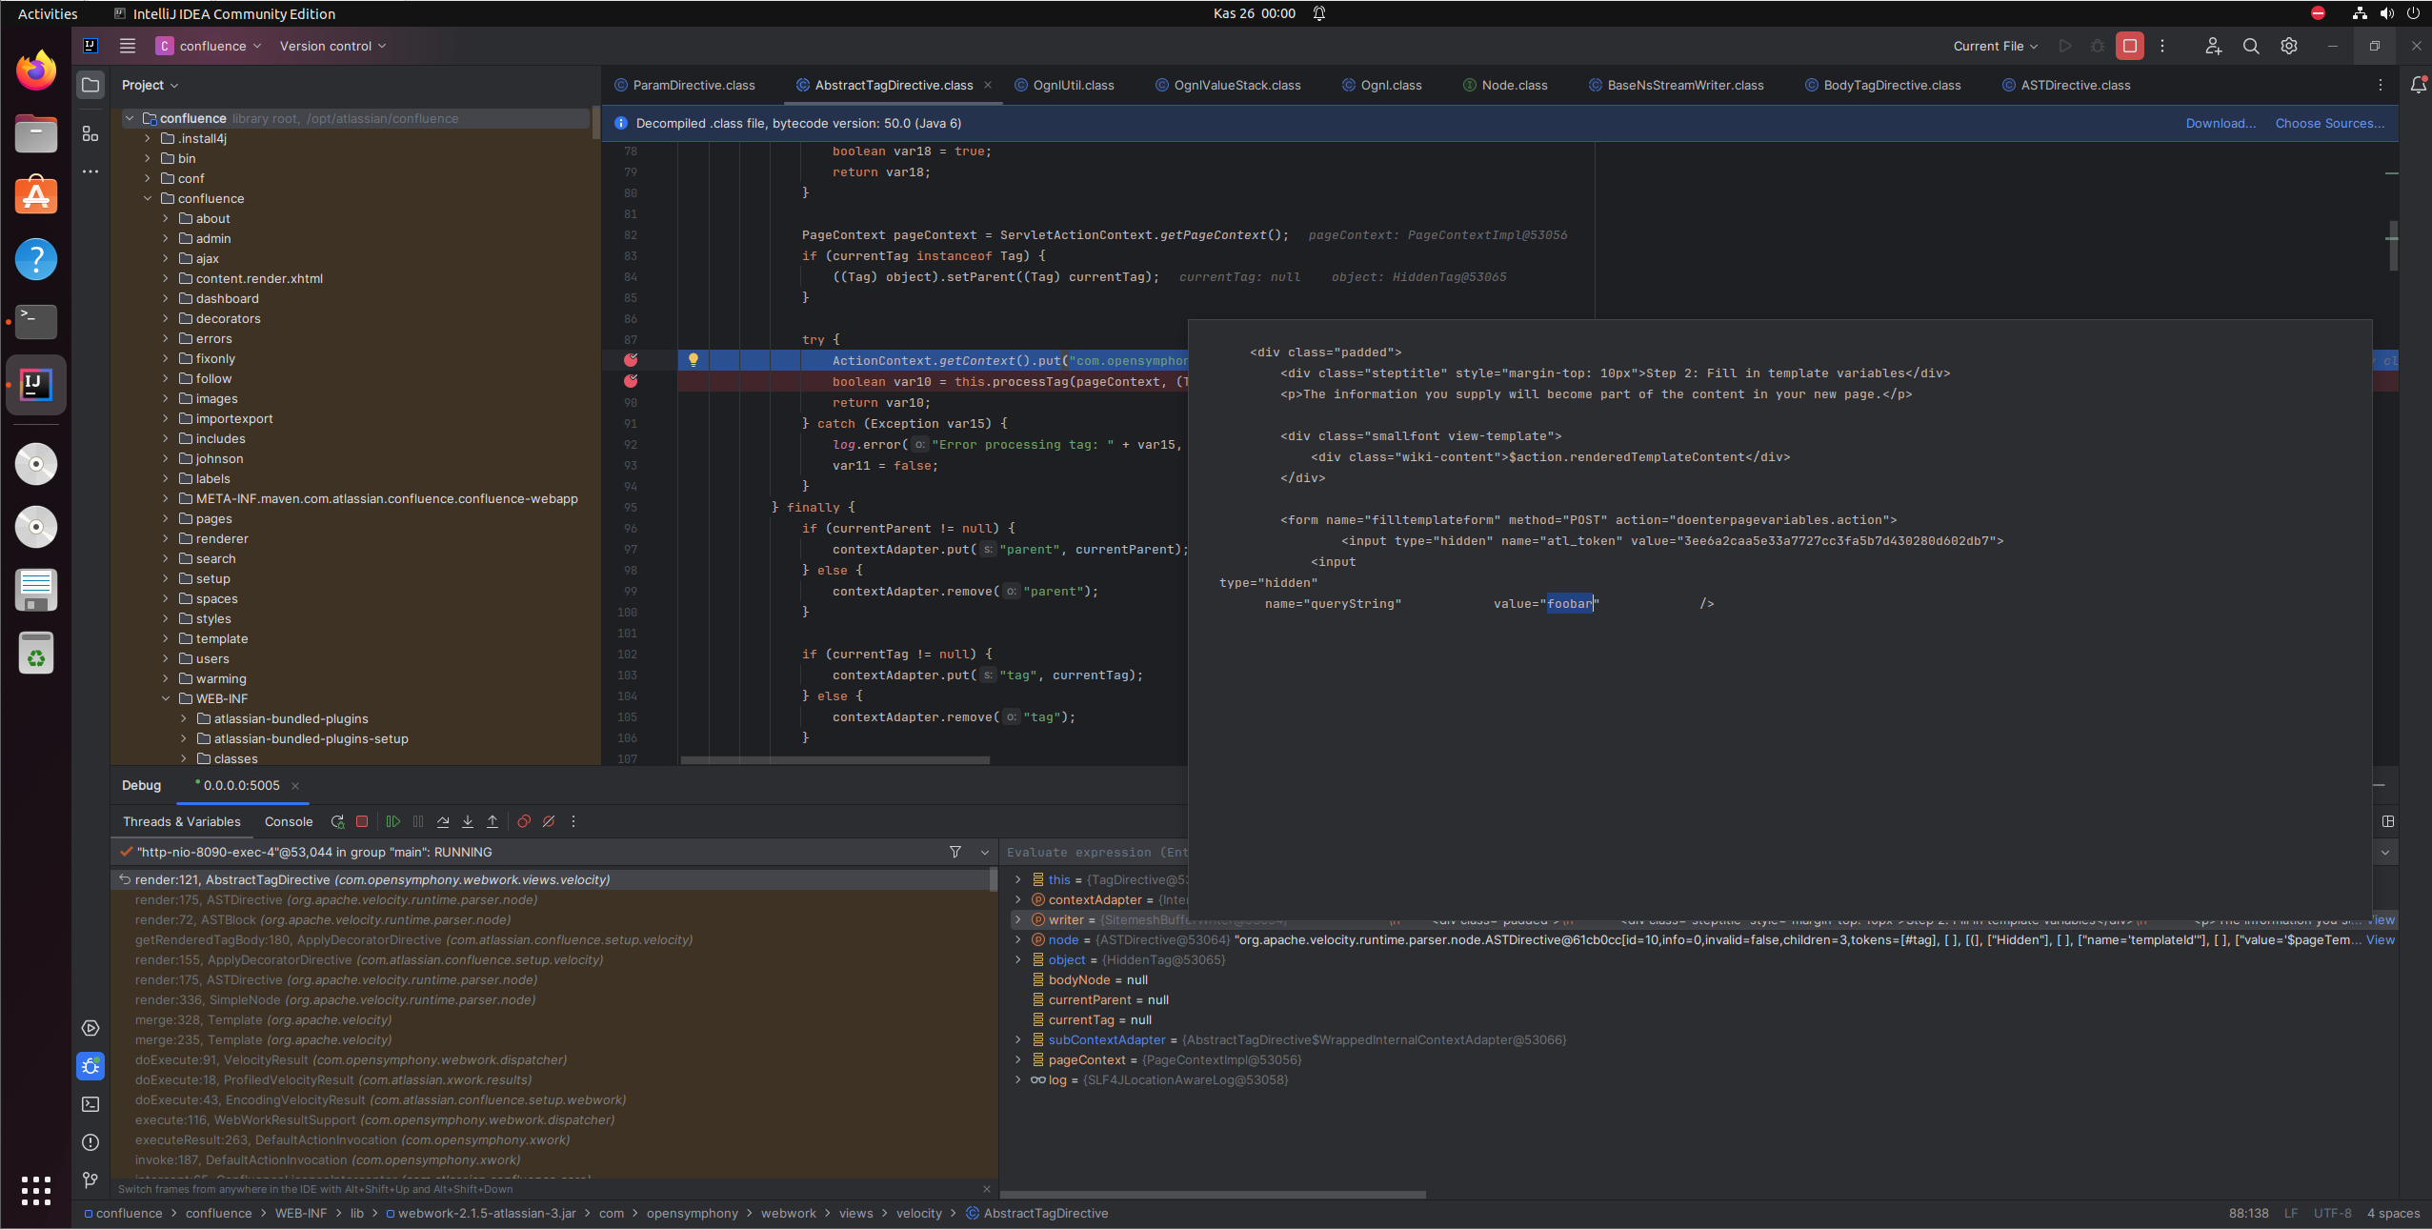Toggle the breakpoint on line 88
Viewport: 2432px width, 1230px height.
point(631,360)
